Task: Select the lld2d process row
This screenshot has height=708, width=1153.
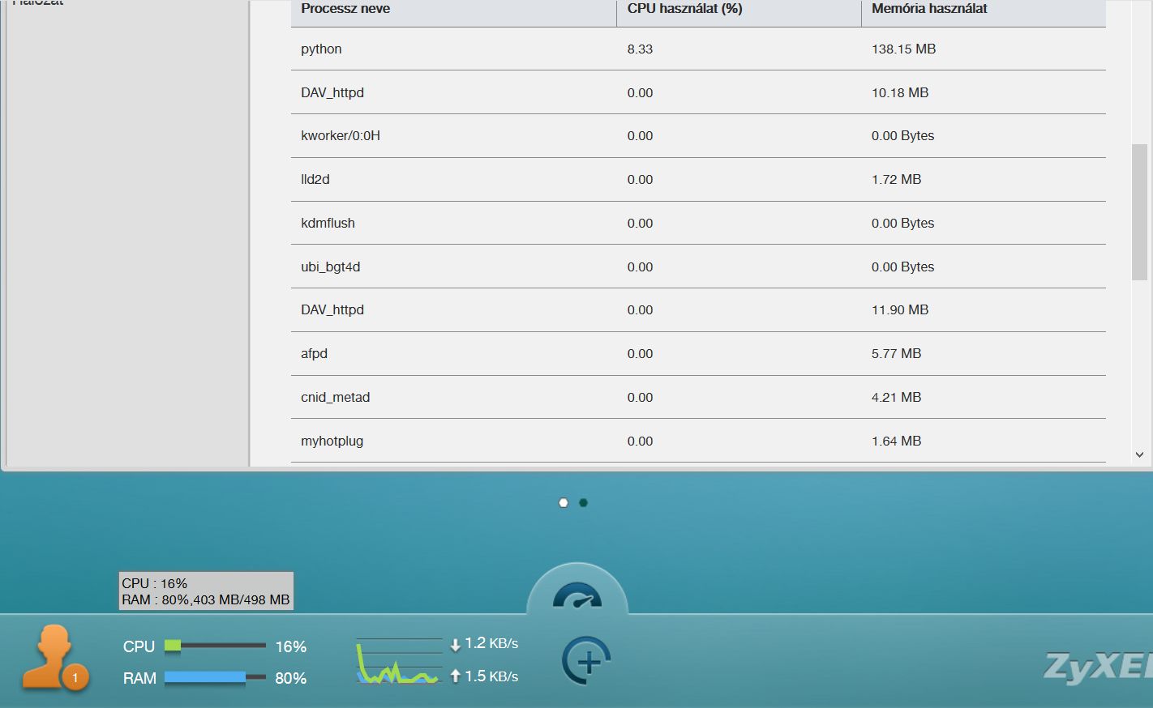Action: pos(698,180)
